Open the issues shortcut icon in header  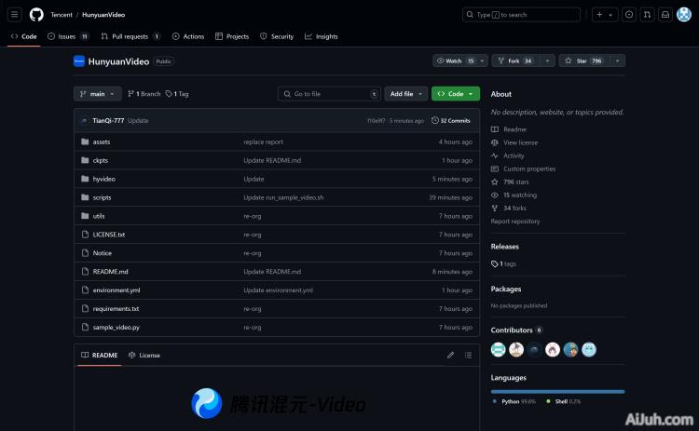pos(629,15)
